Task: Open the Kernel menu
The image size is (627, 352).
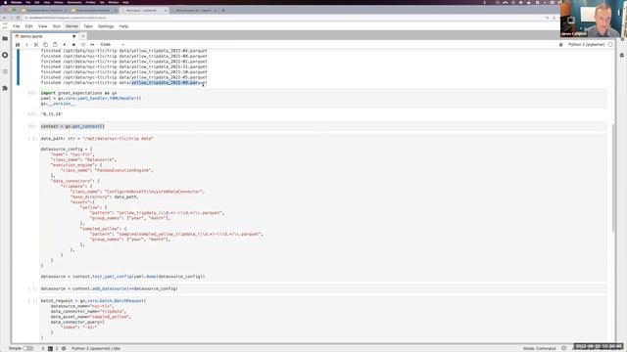Action: 72,26
